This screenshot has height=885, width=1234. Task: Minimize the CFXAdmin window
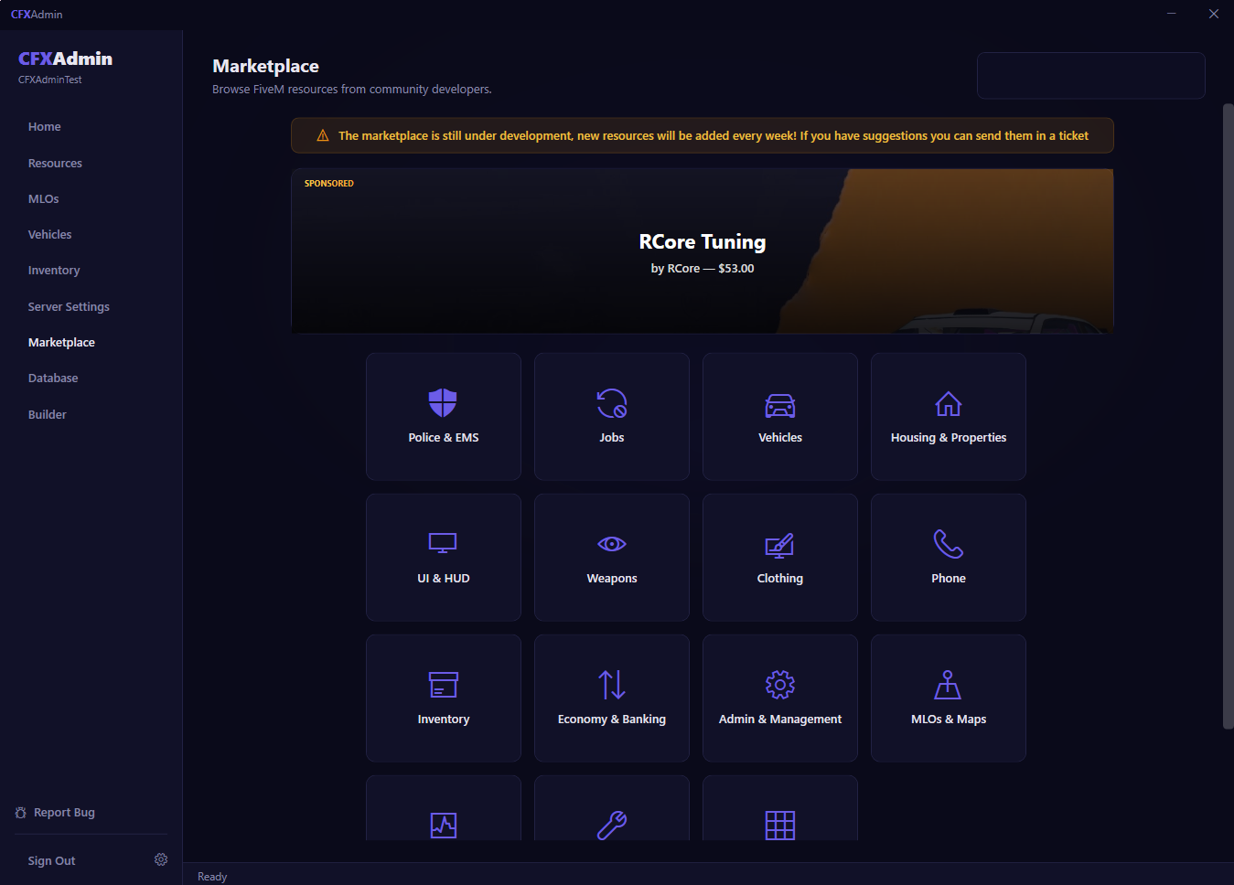click(1172, 14)
